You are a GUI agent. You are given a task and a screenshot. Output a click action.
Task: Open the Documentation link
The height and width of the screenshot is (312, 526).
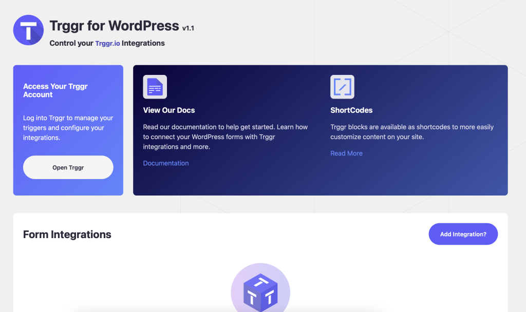pyautogui.click(x=166, y=163)
